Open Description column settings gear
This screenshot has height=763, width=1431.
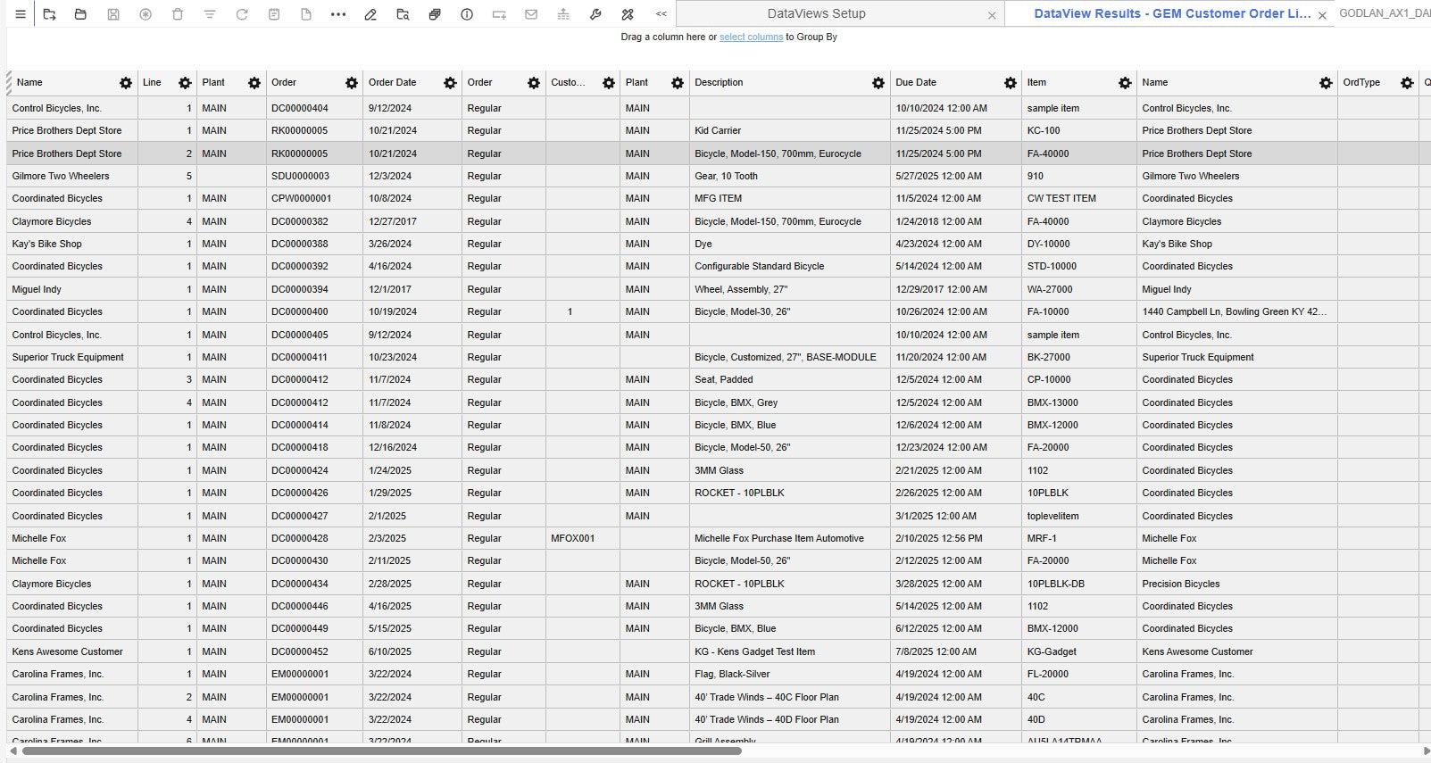coord(878,83)
